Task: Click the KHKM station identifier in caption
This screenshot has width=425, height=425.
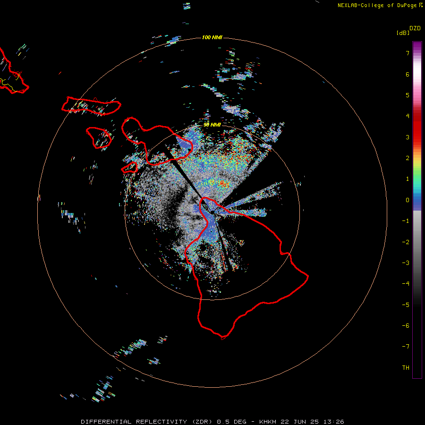Action: pyautogui.click(x=268, y=422)
